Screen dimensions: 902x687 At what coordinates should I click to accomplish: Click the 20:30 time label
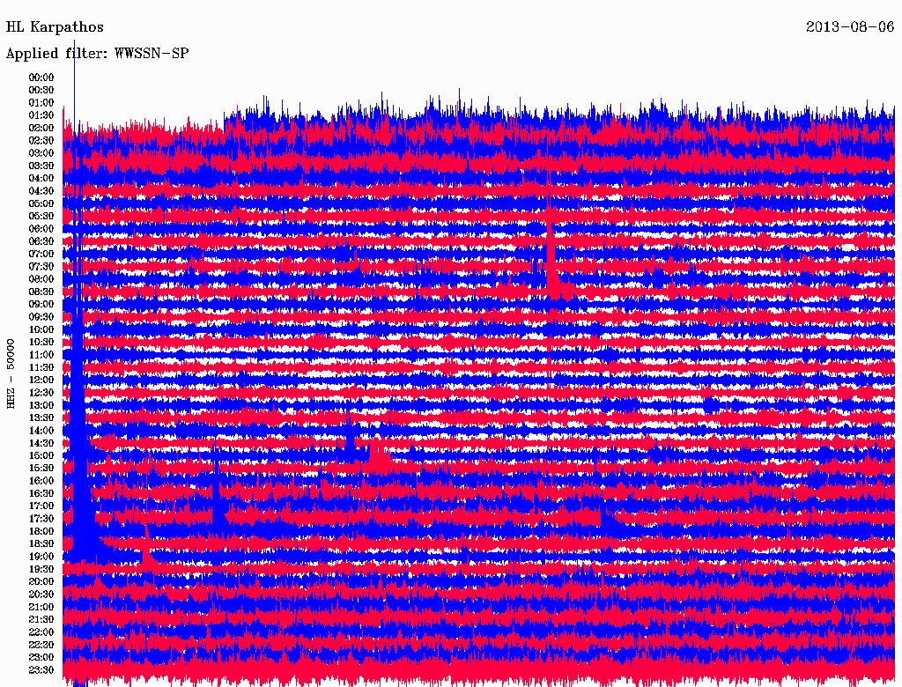point(41,595)
